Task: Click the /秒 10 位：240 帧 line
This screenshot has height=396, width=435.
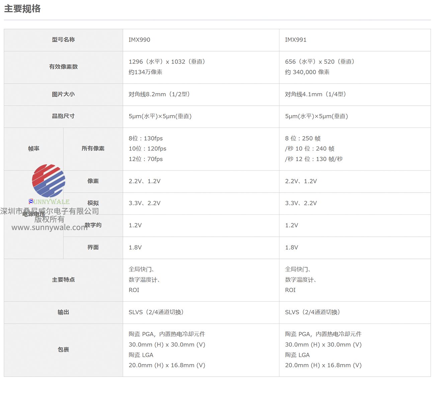Action: coord(310,148)
